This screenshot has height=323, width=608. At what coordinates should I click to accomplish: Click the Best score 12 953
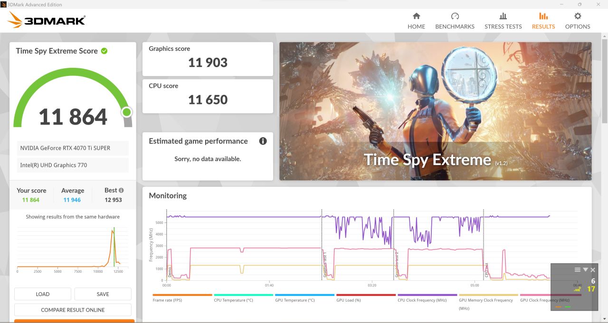113,200
